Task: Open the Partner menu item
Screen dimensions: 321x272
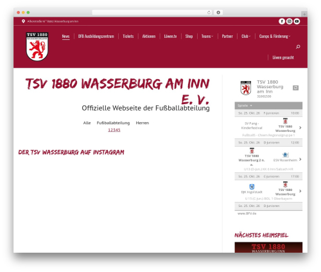Action: pos(227,36)
